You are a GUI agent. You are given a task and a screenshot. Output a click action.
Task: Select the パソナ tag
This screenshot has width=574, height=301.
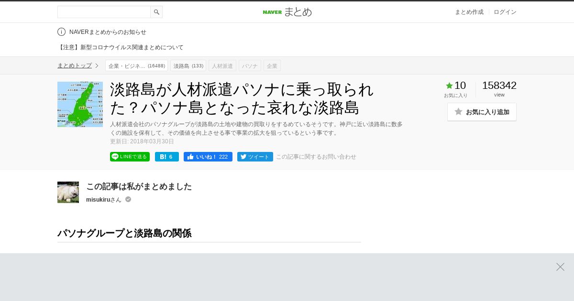250,65
